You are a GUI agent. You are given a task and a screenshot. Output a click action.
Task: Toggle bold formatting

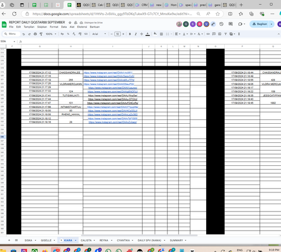tap(130, 34)
